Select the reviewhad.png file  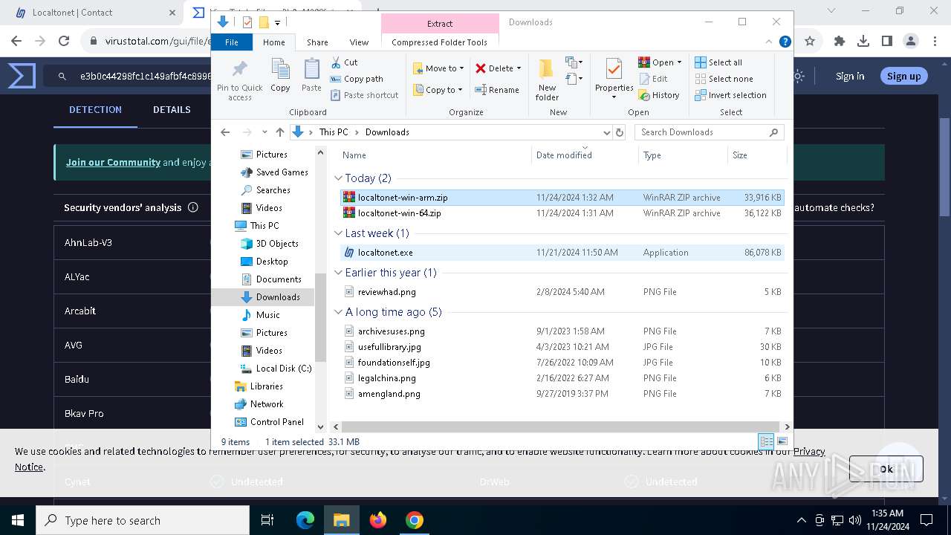pyautogui.click(x=562, y=292)
